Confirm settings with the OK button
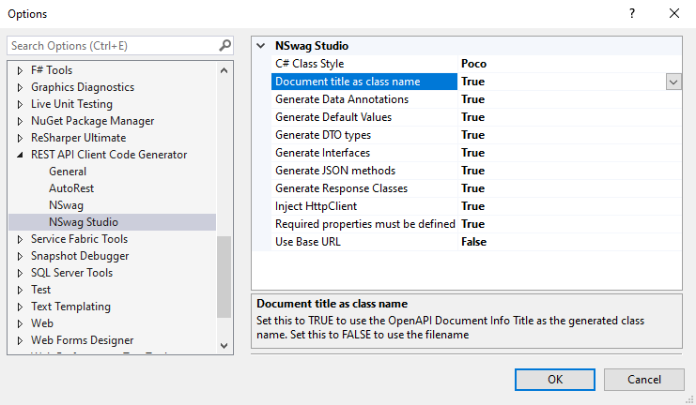 555,380
